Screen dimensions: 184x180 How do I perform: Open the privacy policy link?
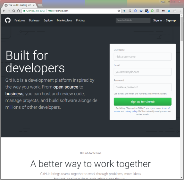[131, 111]
